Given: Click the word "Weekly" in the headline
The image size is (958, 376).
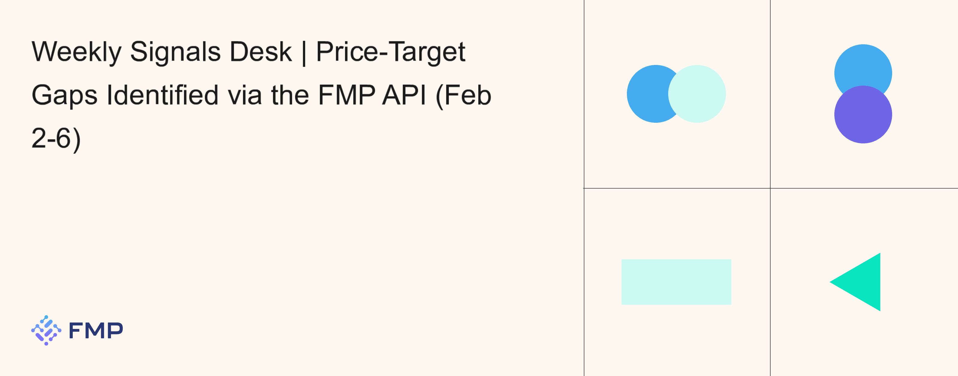Looking at the screenshot, I should 77,52.
